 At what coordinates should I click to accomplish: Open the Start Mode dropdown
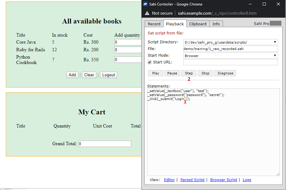coord(230,56)
